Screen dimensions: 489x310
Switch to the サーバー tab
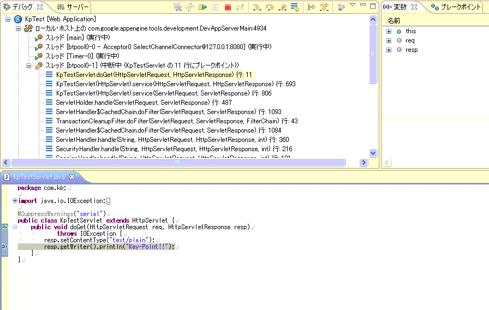click(x=73, y=7)
